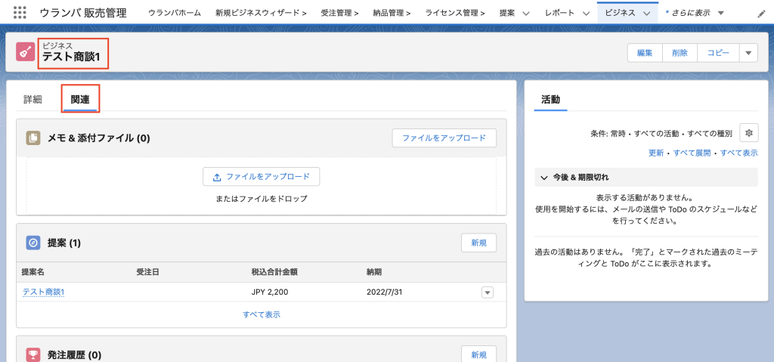The image size is (774, 362).
Task: Open the App Launcher dots grid
Action: tap(20, 13)
